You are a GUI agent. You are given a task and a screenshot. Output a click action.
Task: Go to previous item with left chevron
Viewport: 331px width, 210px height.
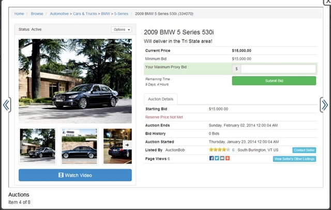pos(6,105)
